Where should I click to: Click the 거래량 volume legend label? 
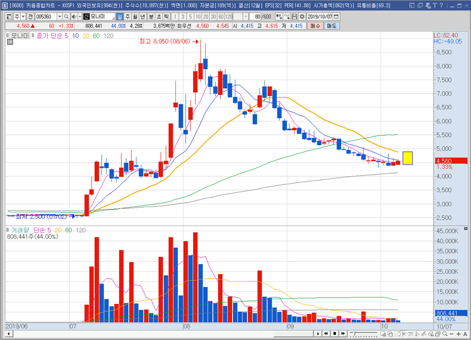tap(20, 230)
